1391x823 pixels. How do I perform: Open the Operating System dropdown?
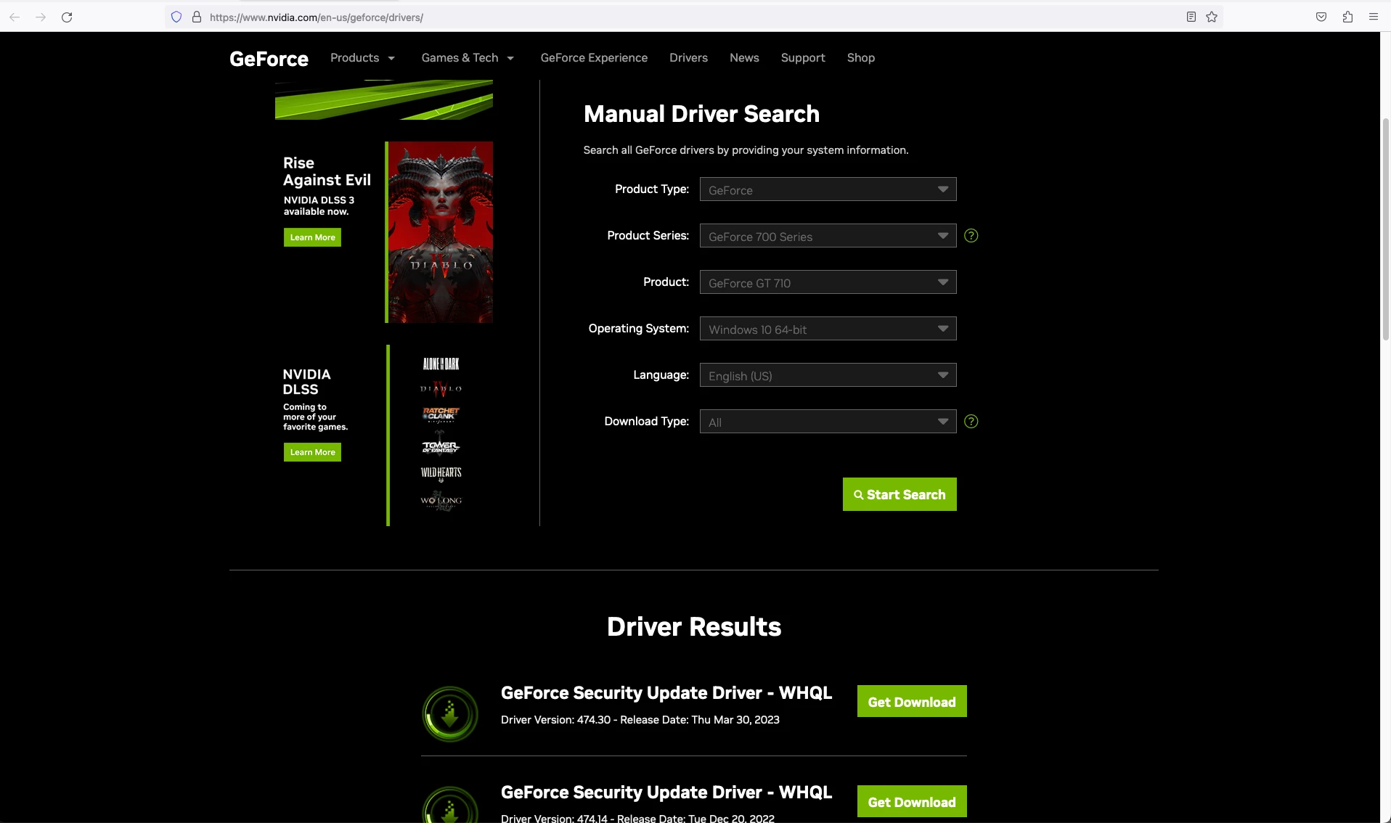click(x=828, y=329)
